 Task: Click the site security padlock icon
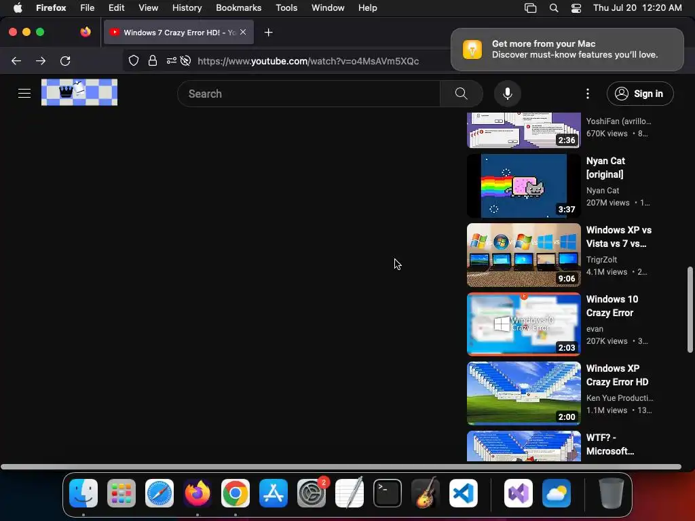pyautogui.click(x=153, y=60)
